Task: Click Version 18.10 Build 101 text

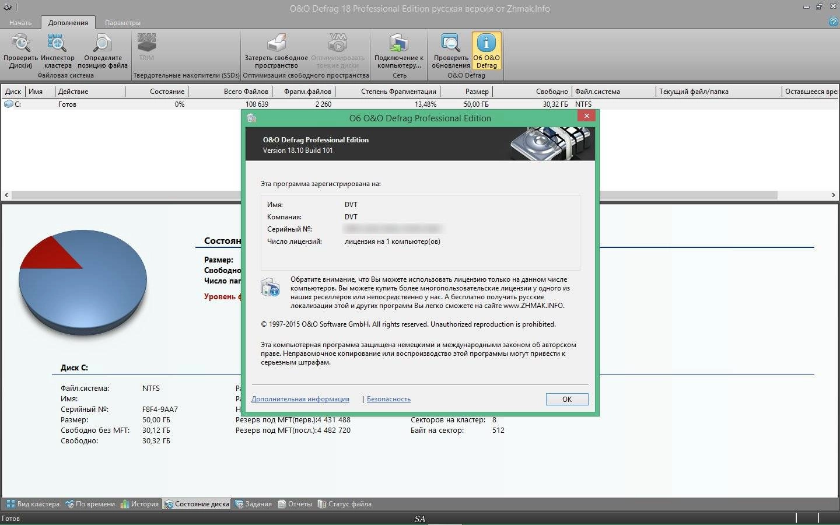Action: point(297,150)
